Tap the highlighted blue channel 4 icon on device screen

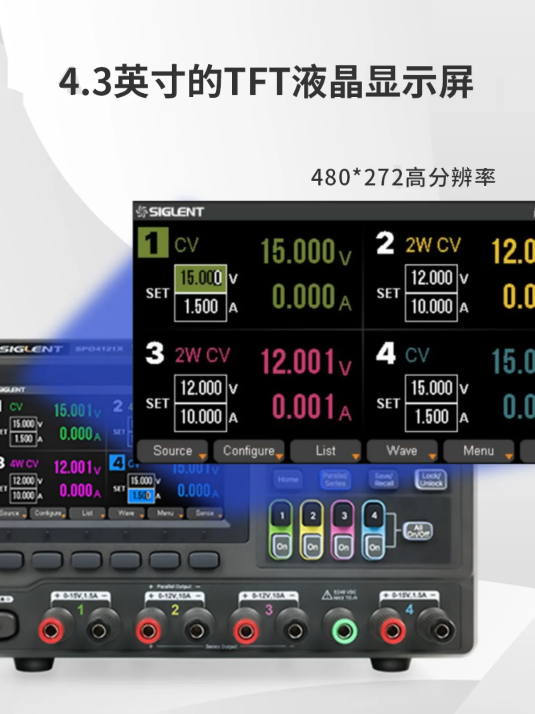[x=117, y=463]
